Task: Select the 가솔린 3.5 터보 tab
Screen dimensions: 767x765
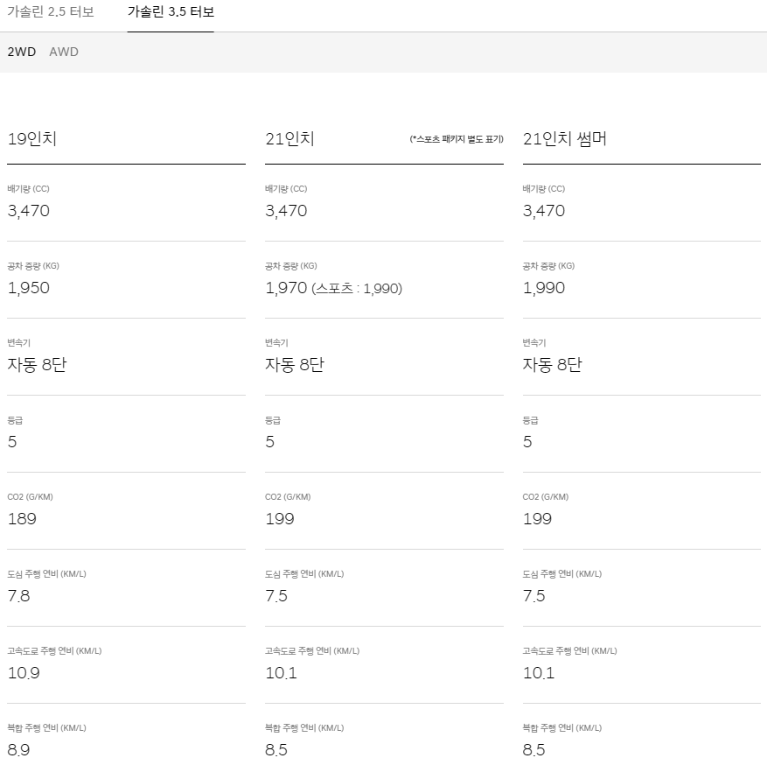Action: pos(171,11)
